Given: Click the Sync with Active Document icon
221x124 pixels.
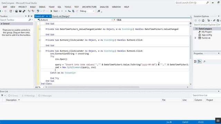Looking at the screenshot, I should click(214, 21).
